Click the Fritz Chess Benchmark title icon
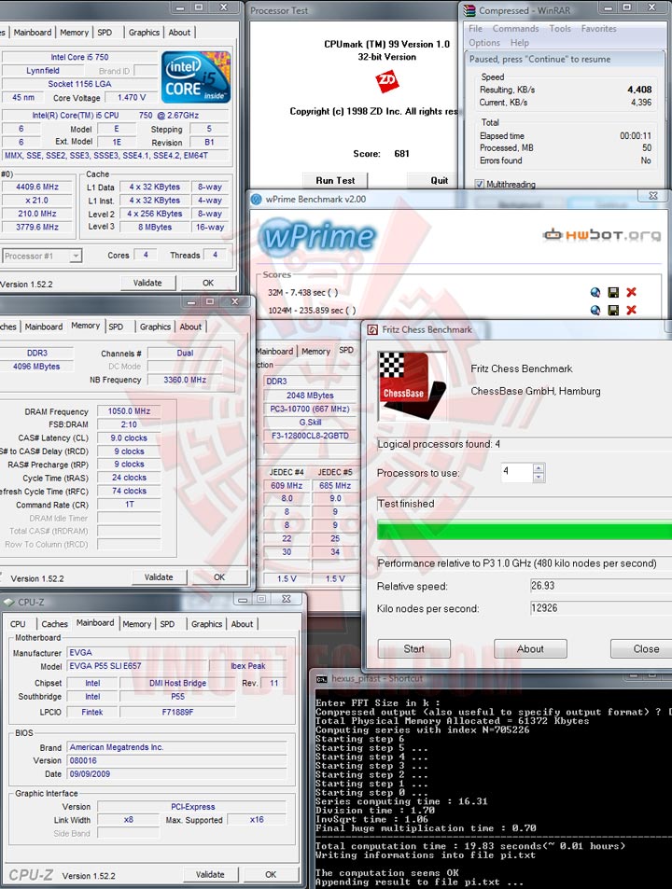Image resolution: width=672 pixels, height=889 pixels. click(x=372, y=329)
